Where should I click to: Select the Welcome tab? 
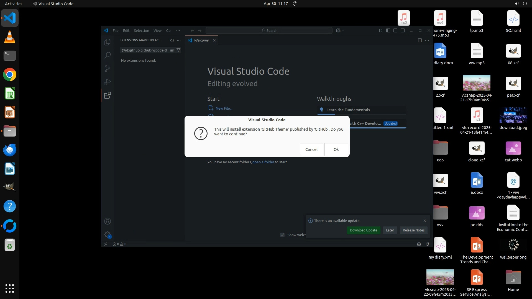(x=201, y=40)
